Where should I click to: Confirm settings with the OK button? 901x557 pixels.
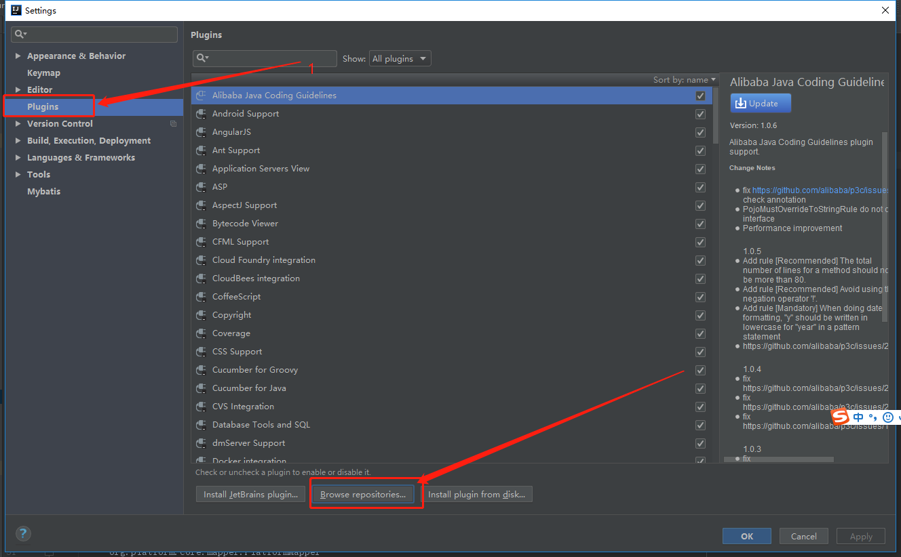747,536
